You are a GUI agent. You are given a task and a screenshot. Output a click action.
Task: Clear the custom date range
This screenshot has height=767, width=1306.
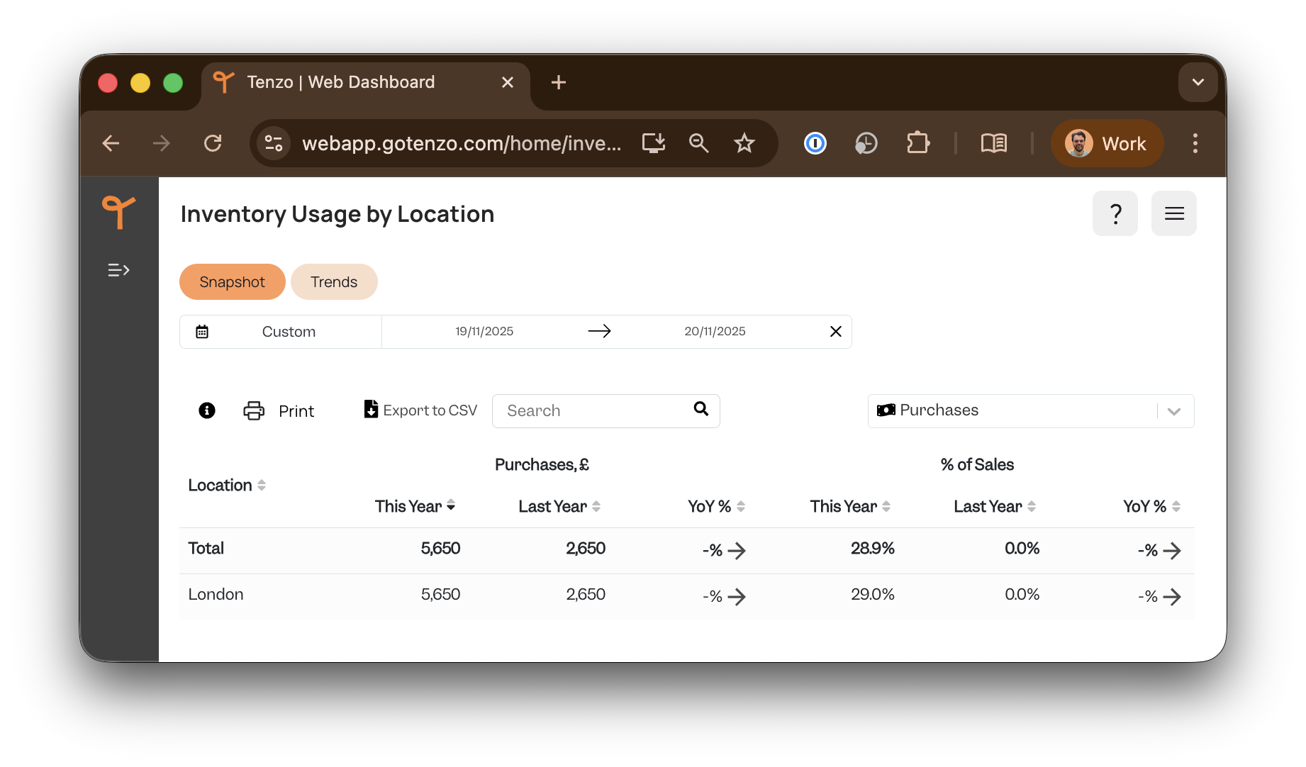tap(836, 332)
